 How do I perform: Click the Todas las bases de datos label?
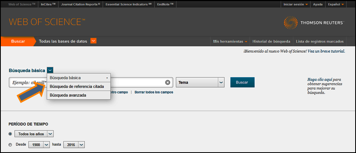pyautogui.click(x=63, y=42)
